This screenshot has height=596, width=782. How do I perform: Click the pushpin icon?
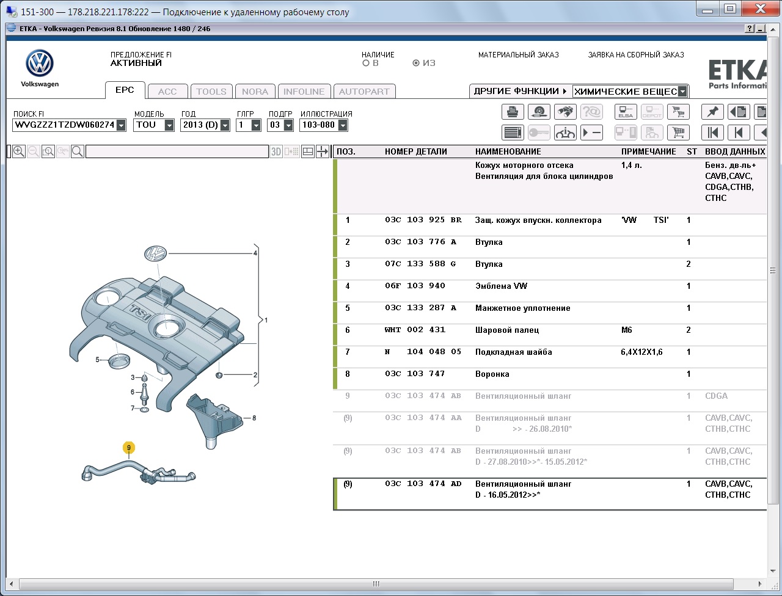coord(712,112)
